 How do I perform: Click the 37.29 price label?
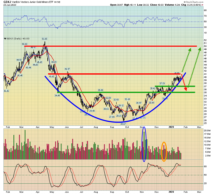(x=162, y=84)
